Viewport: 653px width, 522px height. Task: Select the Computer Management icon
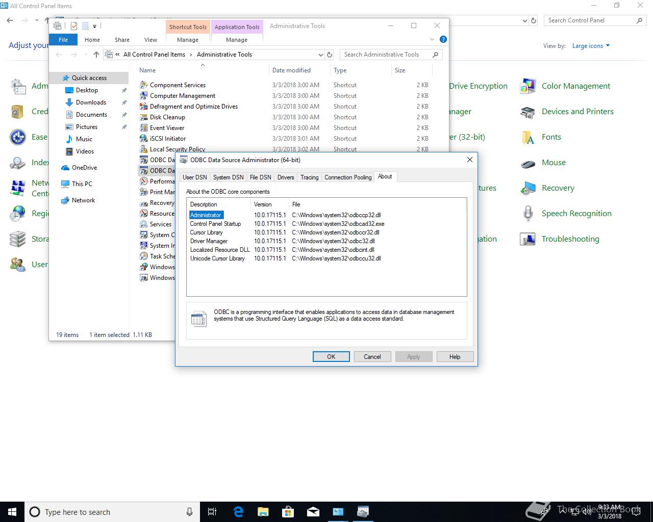(x=144, y=96)
